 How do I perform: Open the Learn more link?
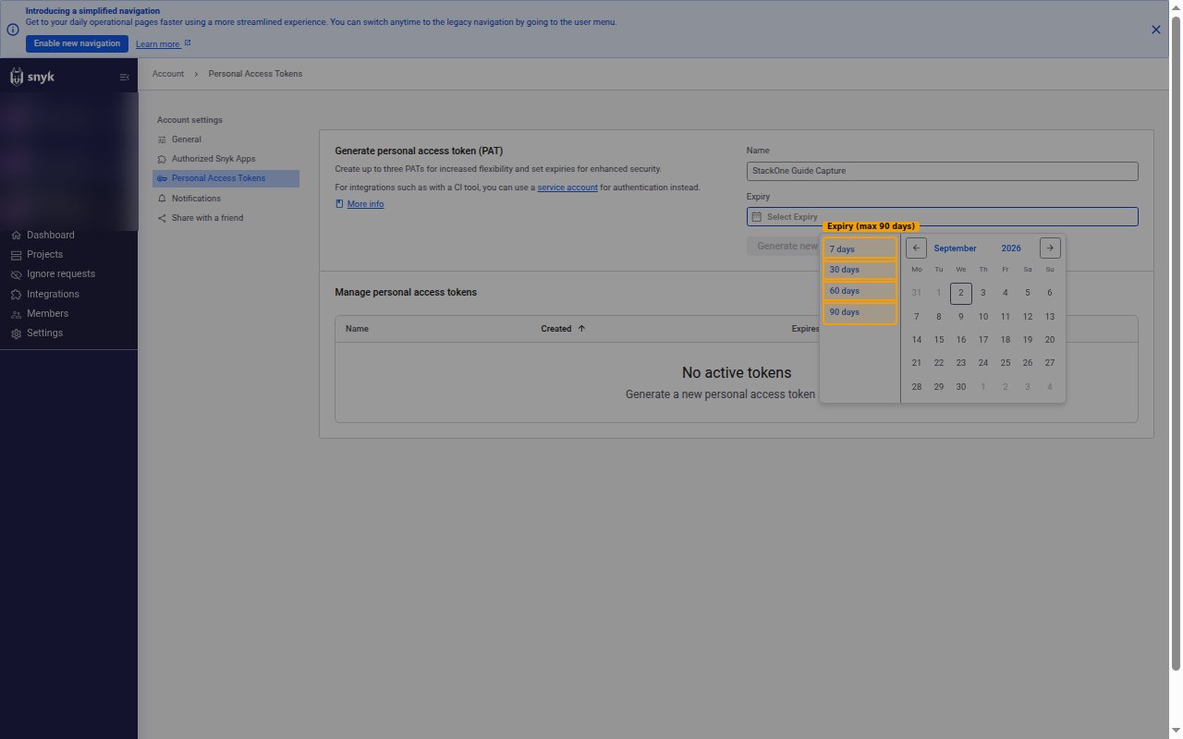tap(164, 43)
